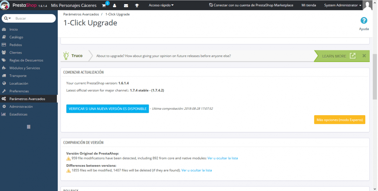Open the messages envelope icon
The width and height of the screenshot is (378, 191).
pyautogui.click(x=126, y=5)
